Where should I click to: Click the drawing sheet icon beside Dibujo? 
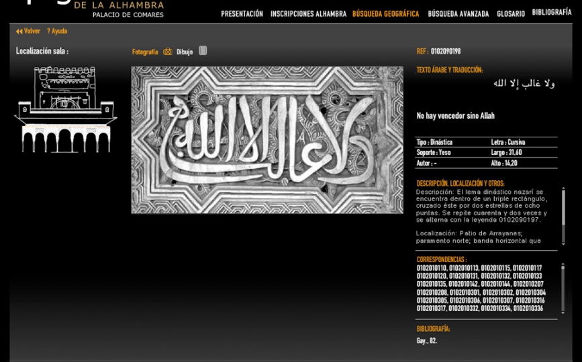tap(203, 51)
